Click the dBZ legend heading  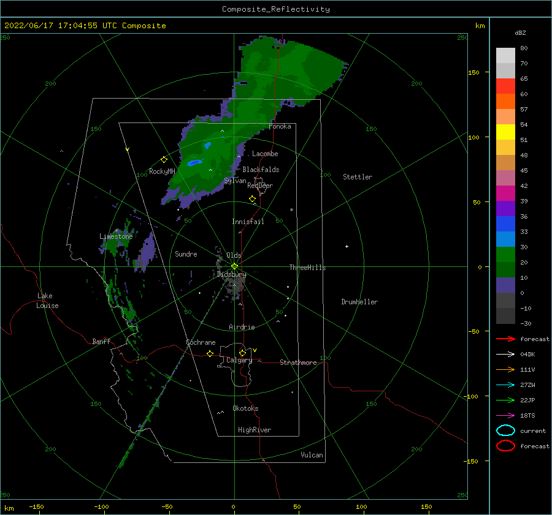[x=520, y=32]
